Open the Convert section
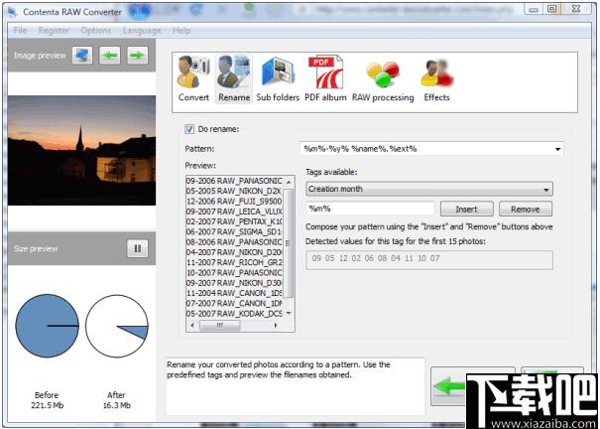600x429 pixels. 193,78
